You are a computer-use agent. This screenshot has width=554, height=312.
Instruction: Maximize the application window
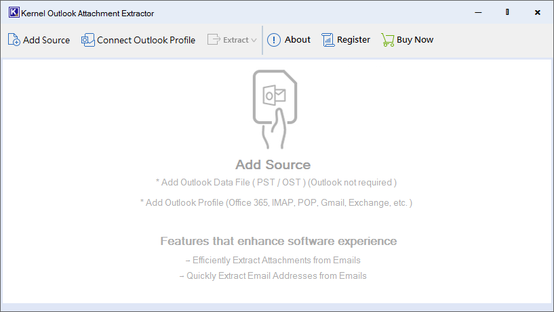(507, 12)
